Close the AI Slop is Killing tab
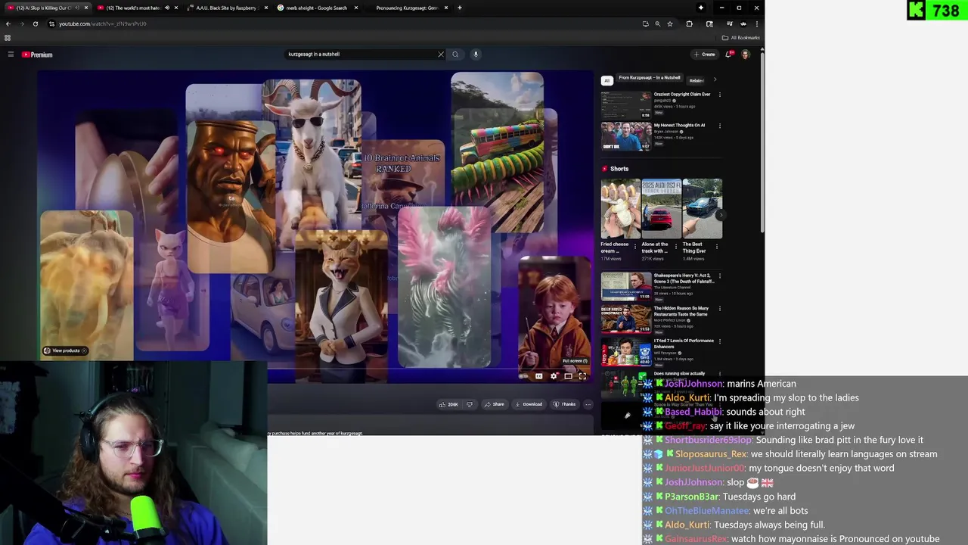The height and width of the screenshot is (545, 968). (85, 8)
